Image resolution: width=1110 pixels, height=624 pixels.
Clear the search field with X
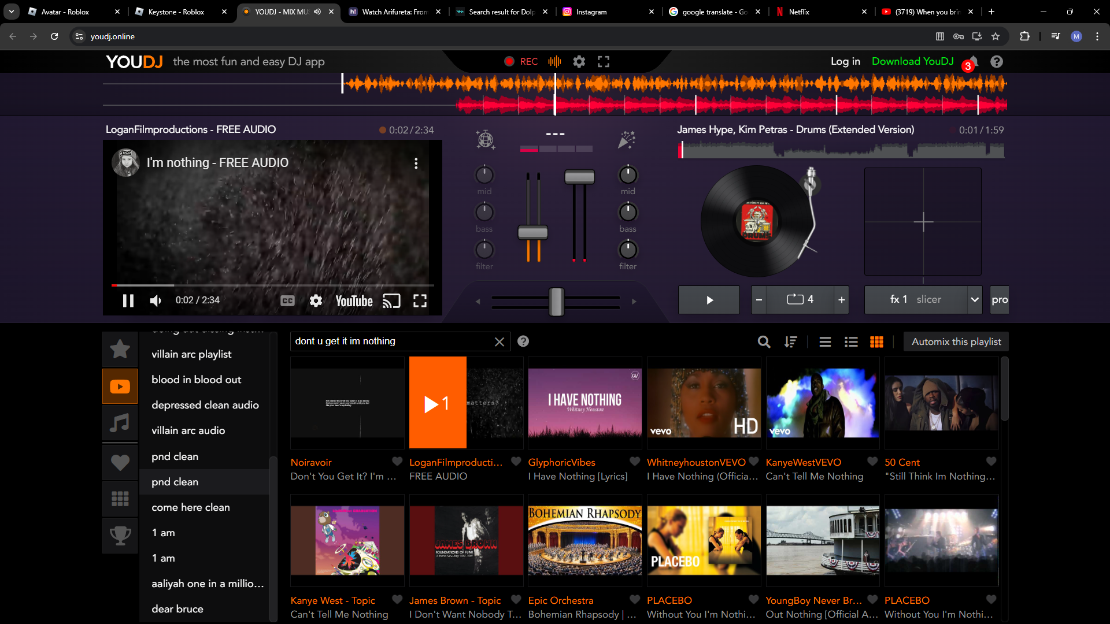click(x=499, y=342)
